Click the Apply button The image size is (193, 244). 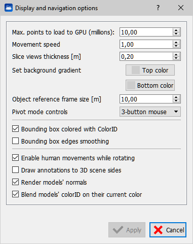[127, 230]
